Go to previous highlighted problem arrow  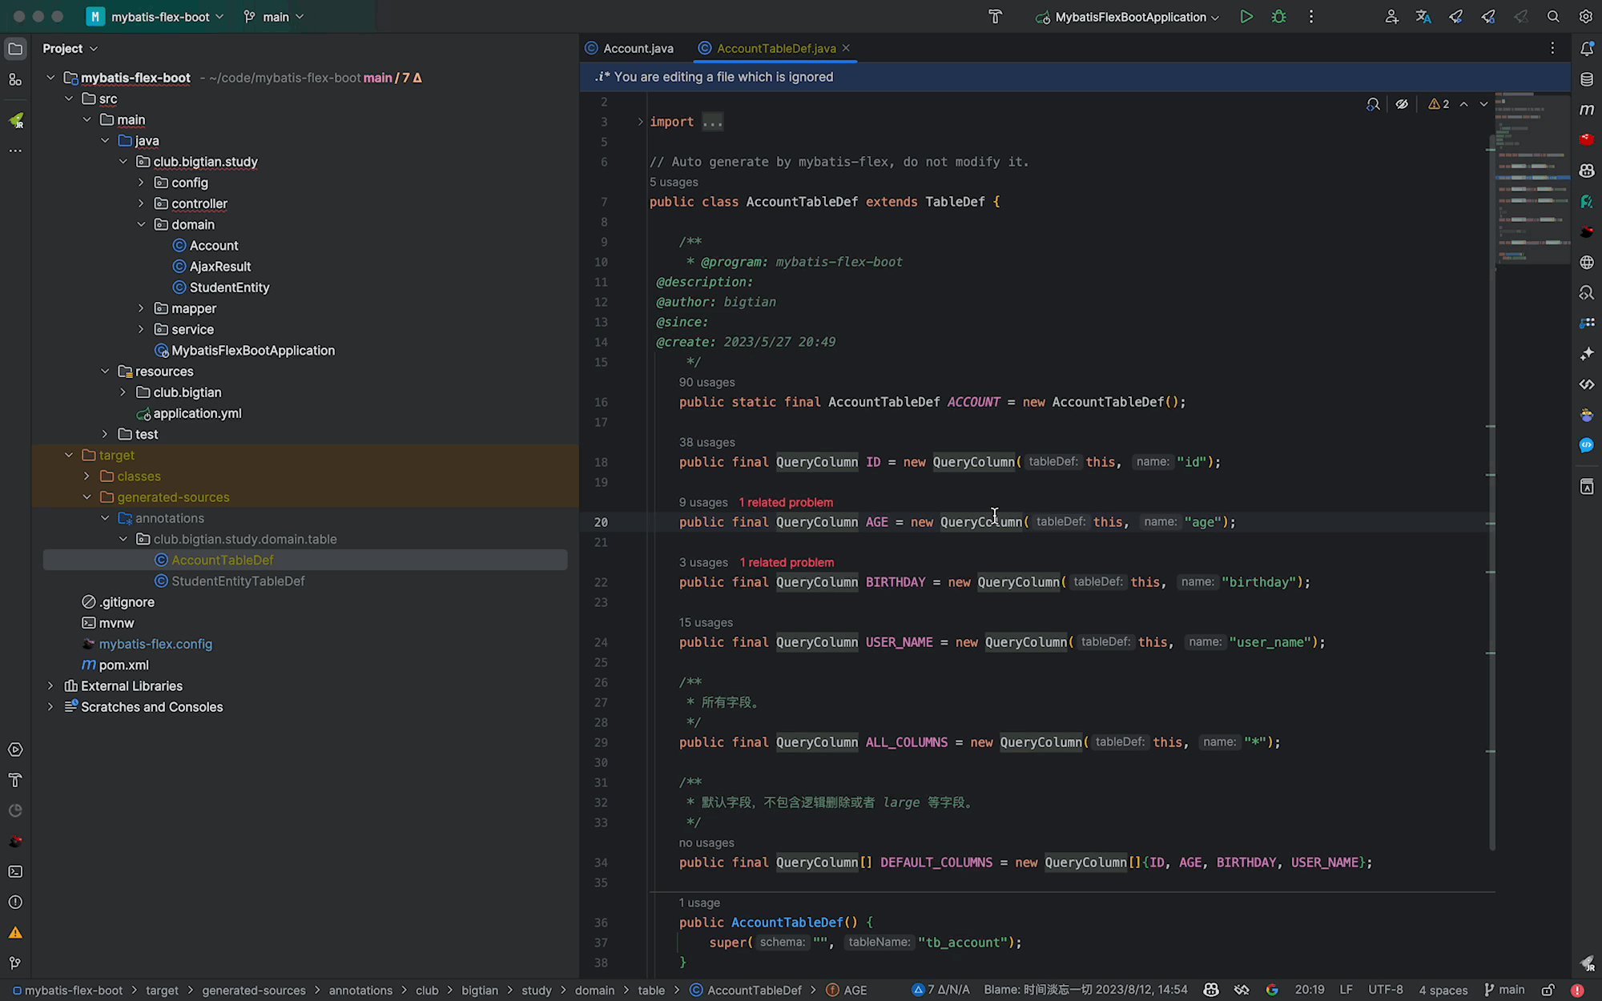pyautogui.click(x=1463, y=104)
